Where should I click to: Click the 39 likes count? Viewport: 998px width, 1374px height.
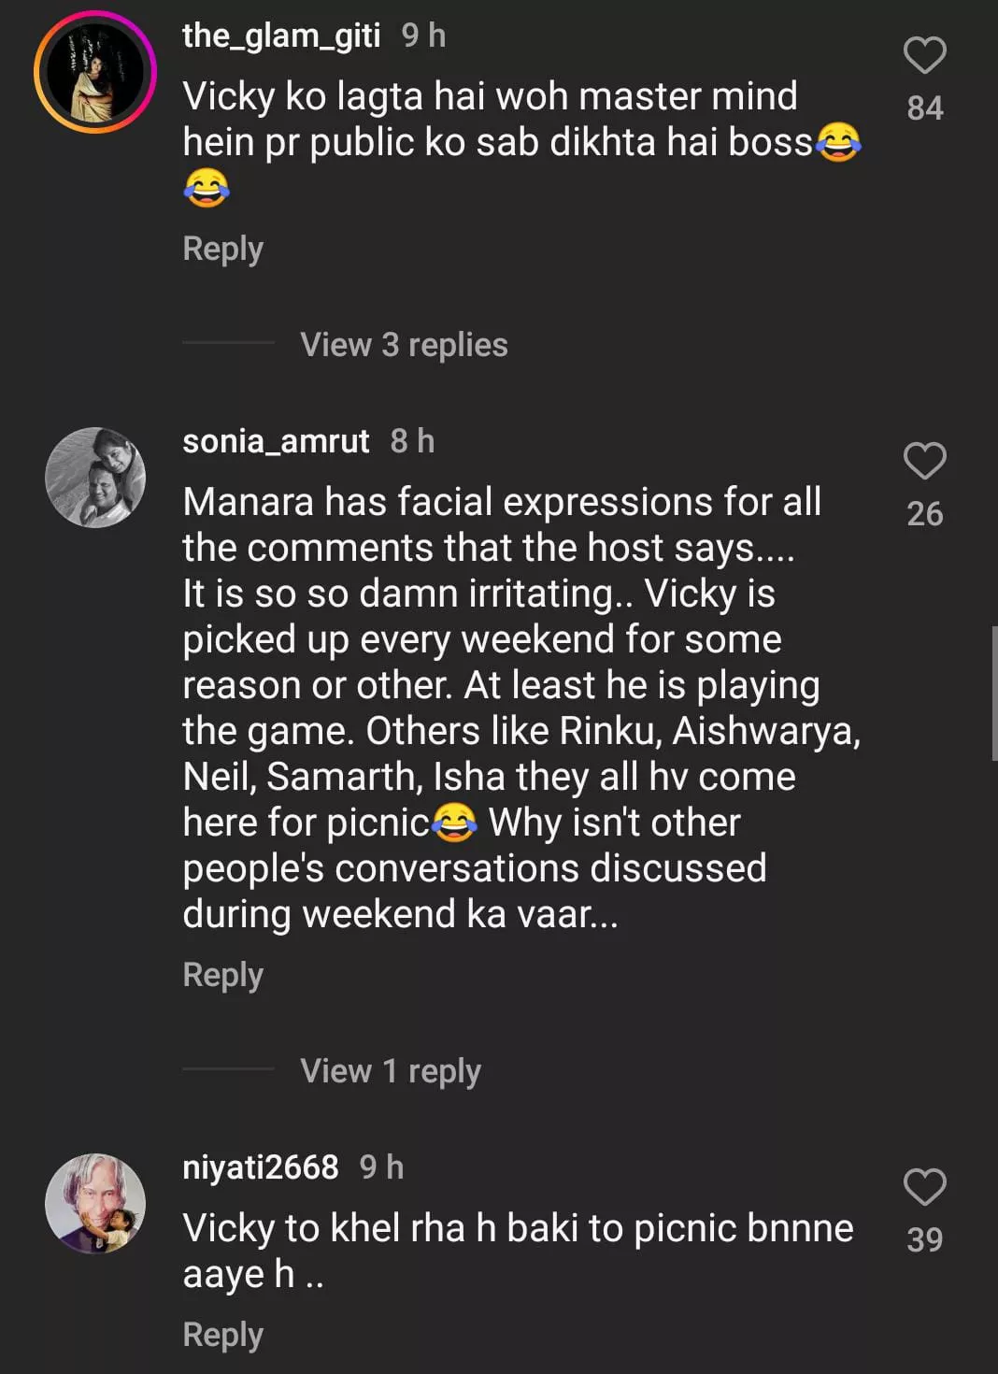pyautogui.click(x=924, y=1240)
